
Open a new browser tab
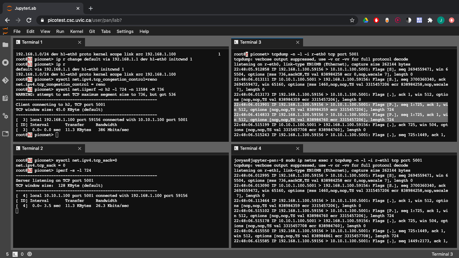91,8
